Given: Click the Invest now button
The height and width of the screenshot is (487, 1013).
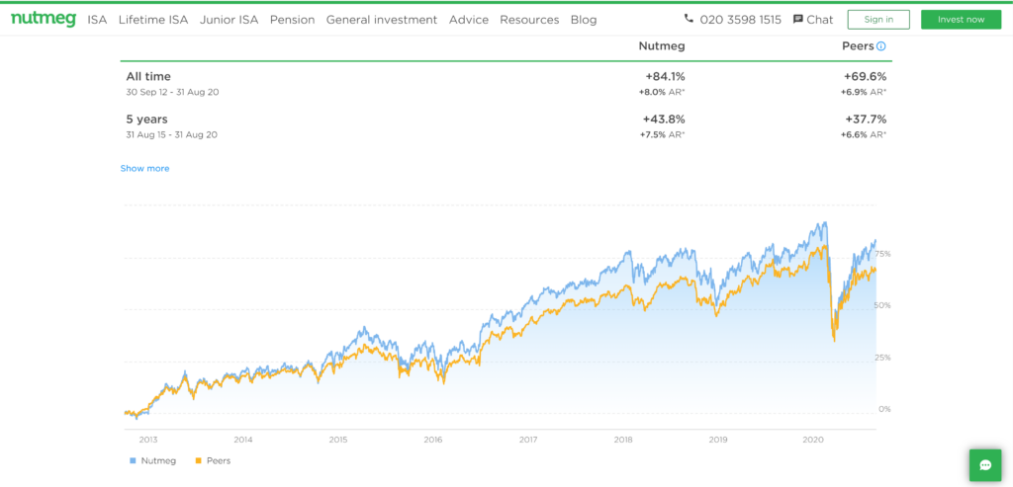Looking at the screenshot, I should [961, 20].
